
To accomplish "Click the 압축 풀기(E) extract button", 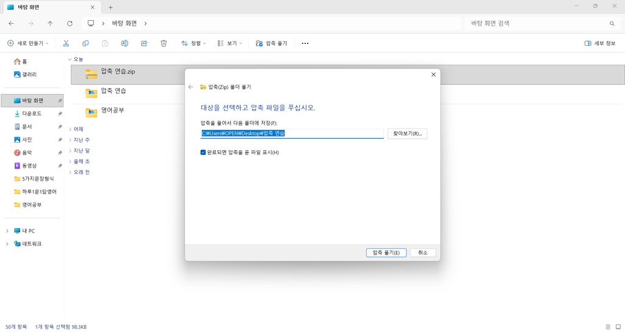I will coord(386,253).
